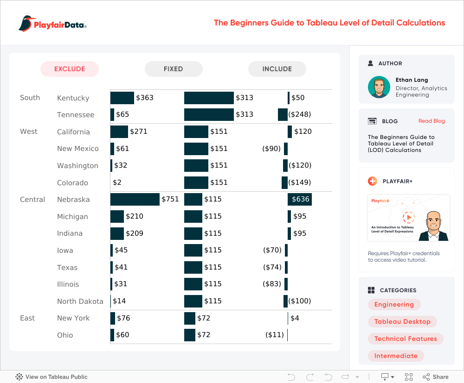The height and width of the screenshot is (383, 464).
Task: Enter full screen mode
Action: [409, 377]
